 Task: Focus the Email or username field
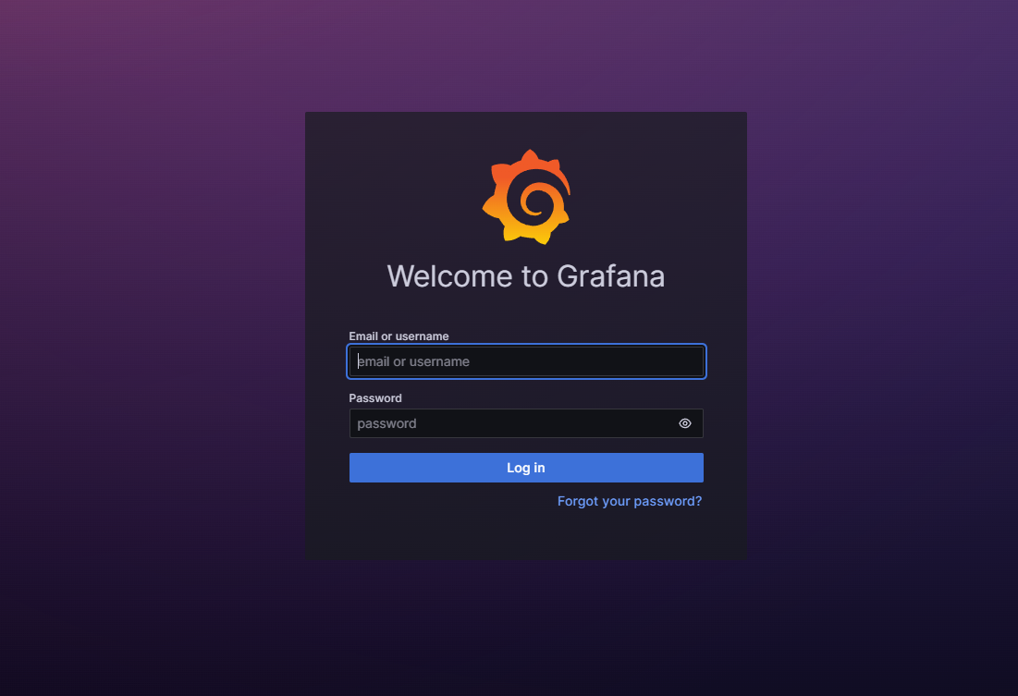(x=526, y=361)
